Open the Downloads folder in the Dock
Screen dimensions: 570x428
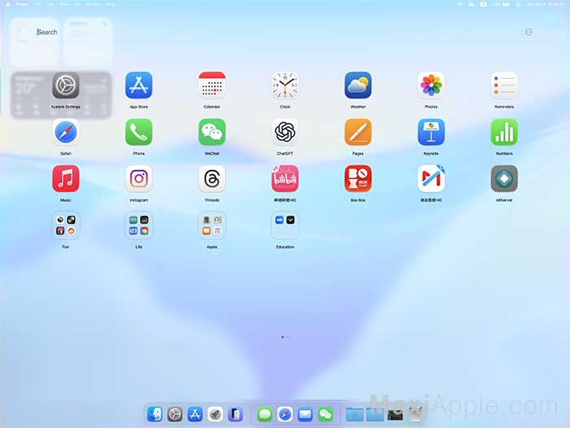tap(354, 414)
